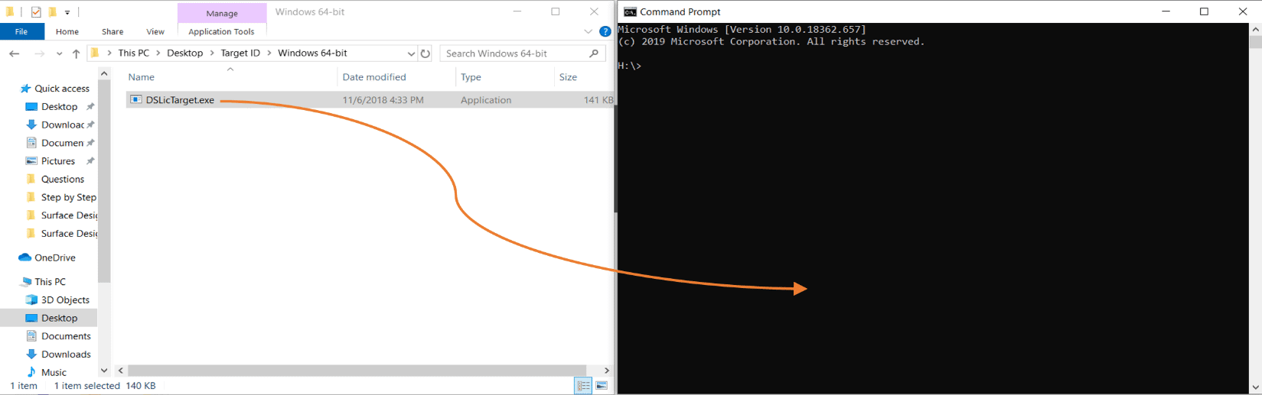This screenshot has width=1262, height=395.
Task: Click the Quick access star icon
Action: 25,89
